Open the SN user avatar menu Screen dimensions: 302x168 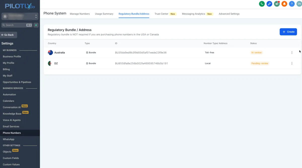[x=299, y=4]
